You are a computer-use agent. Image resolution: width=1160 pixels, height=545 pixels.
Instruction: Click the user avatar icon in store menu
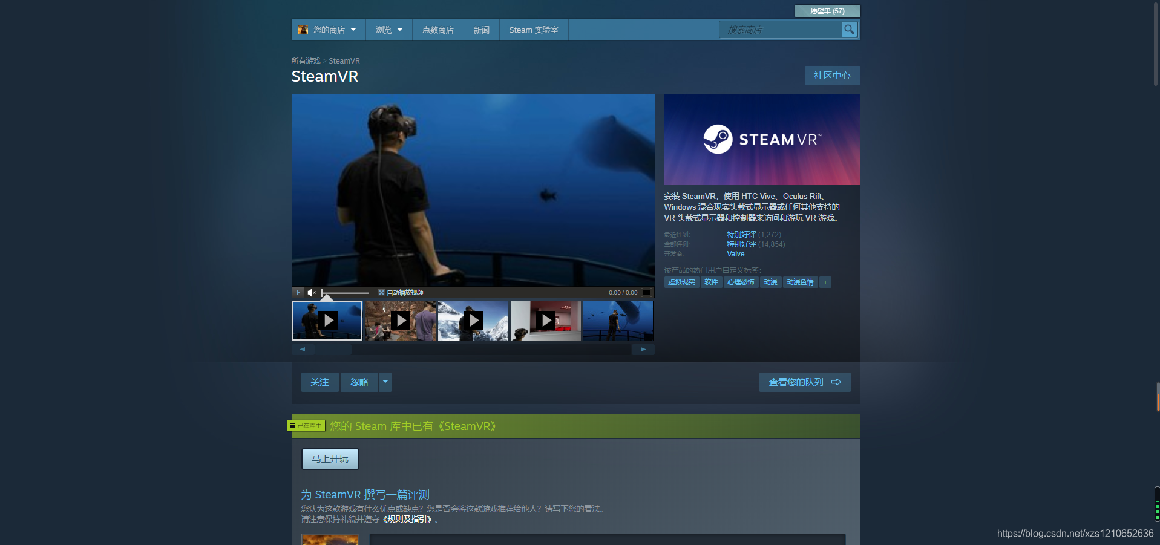click(303, 30)
